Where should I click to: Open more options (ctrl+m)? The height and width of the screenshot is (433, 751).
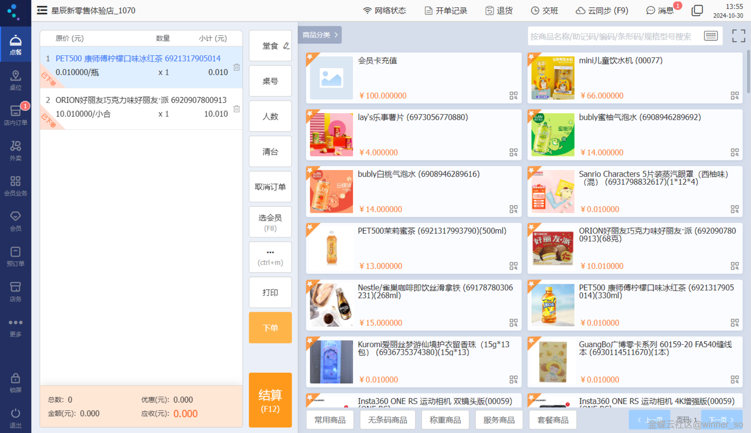point(270,257)
